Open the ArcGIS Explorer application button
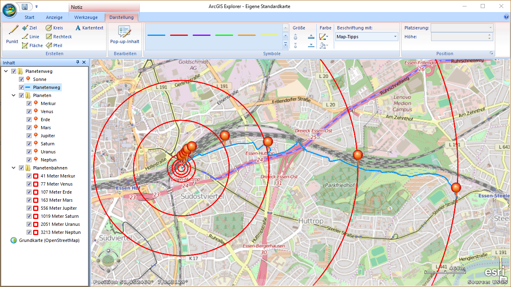The image size is (511, 287). [9, 10]
